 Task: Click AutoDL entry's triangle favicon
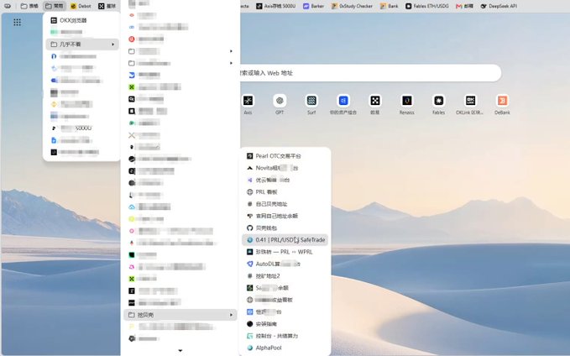tap(249, 264)
